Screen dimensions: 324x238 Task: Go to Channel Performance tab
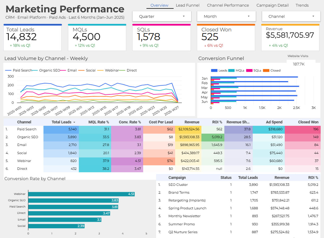[x=228, y=5]
